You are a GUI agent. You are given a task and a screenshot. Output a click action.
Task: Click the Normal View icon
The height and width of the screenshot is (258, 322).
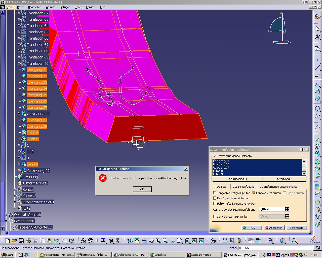coord(172,241)
